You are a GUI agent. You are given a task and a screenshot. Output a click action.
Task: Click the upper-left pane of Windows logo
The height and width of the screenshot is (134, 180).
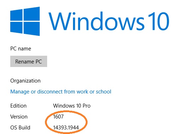16,15
